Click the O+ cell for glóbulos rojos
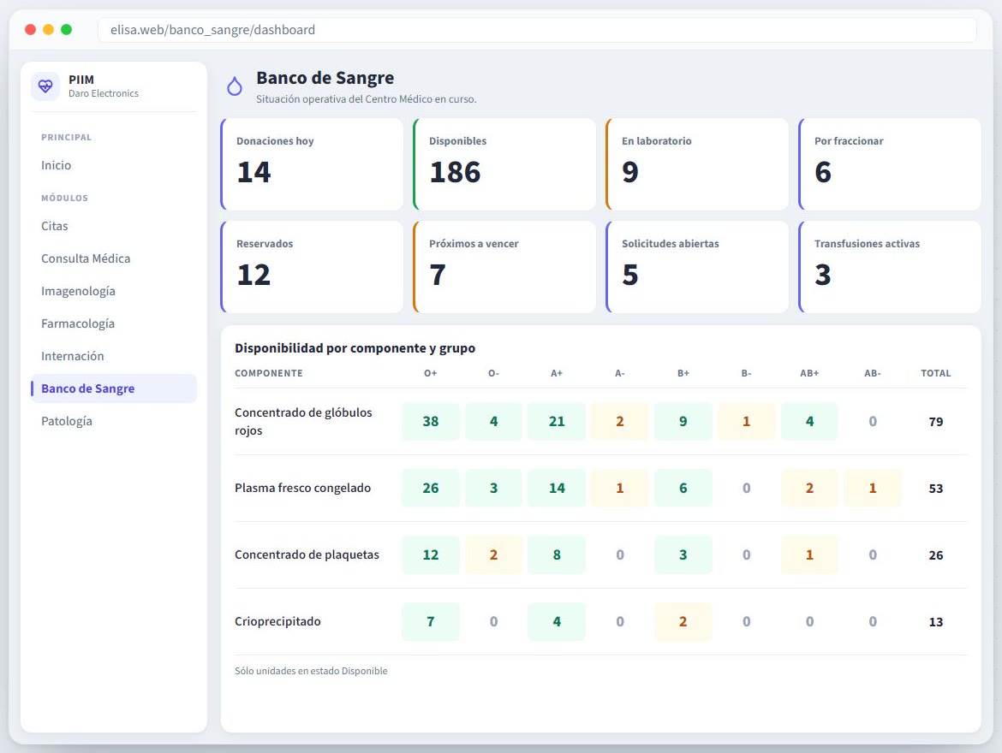Screen dimensions: 1002x753 click(x=431, y=422)
